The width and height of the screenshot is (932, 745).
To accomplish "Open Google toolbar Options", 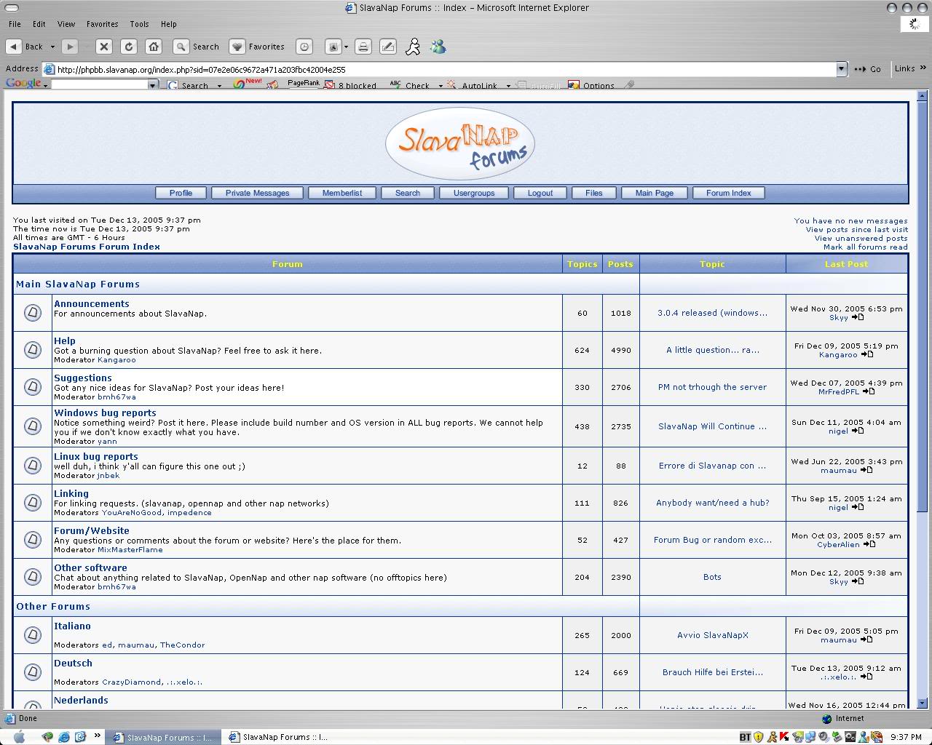I will tap(592, 85).
